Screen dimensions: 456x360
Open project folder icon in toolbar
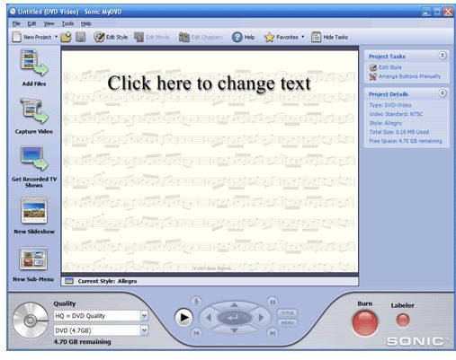[x=66, y=37]
